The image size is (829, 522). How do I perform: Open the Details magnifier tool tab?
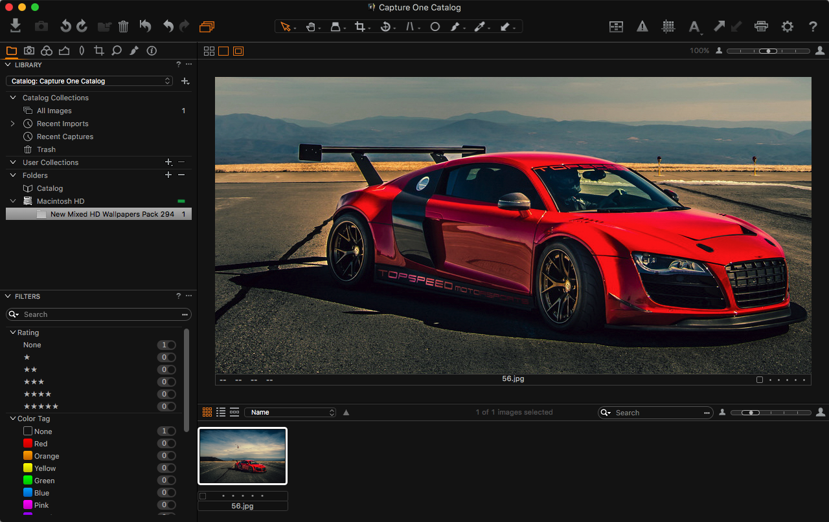click(117, 50)
